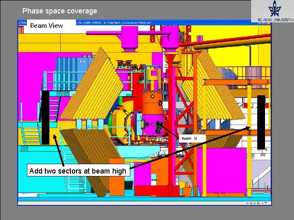294x220 pixels.
Task: Click the Tel Aviv University logo
Action: coord(274,11)
